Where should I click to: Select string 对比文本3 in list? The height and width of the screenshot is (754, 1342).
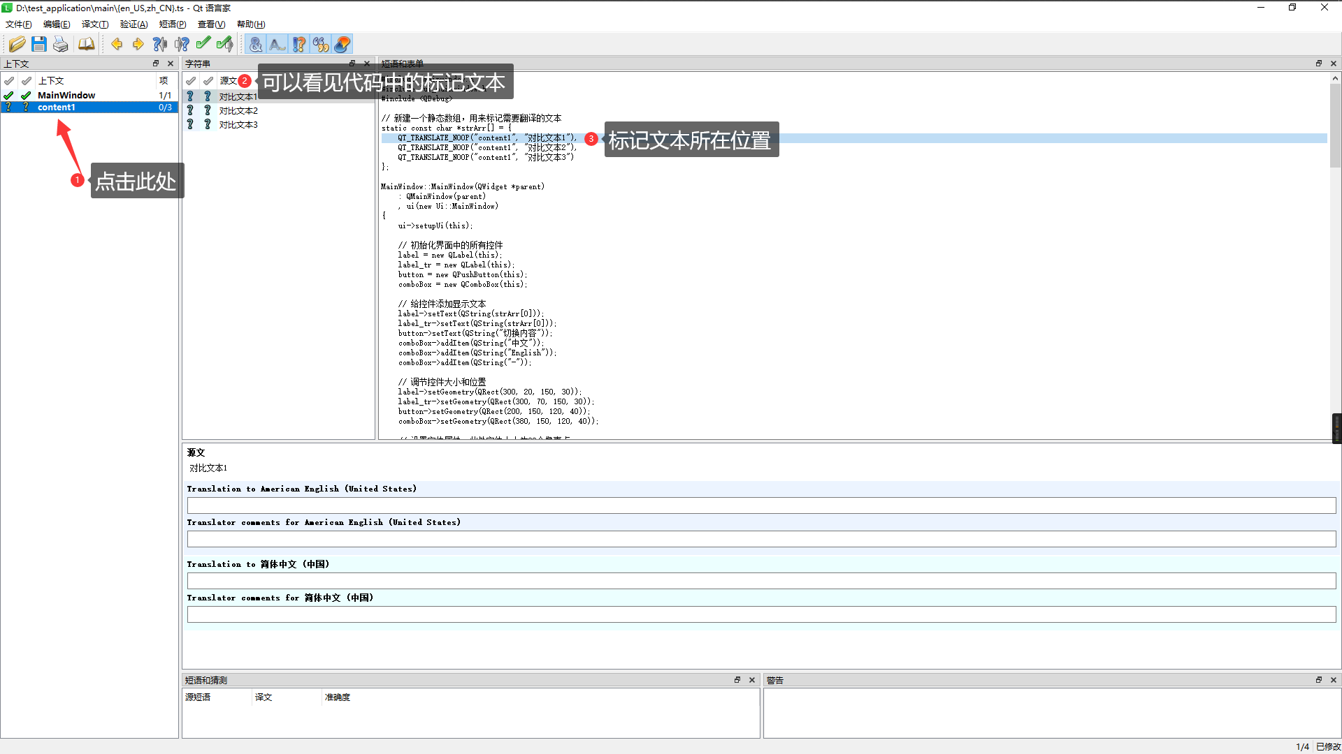pos(238,125)
